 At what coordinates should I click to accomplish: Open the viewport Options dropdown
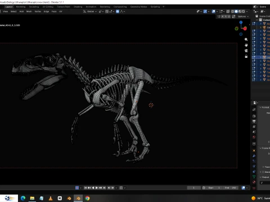click(243, 16)
